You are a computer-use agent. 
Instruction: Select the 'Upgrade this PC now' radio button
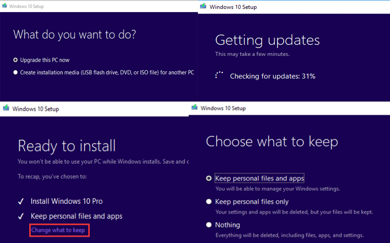pyautogui.click(x=16, y=60)
